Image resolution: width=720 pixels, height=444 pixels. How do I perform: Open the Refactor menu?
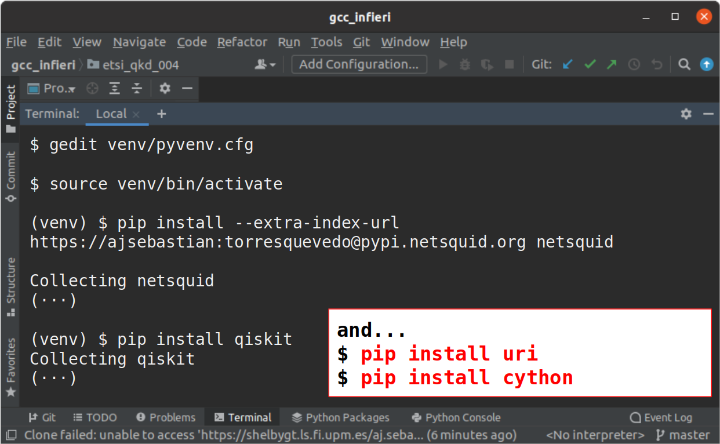coord(242,42)
